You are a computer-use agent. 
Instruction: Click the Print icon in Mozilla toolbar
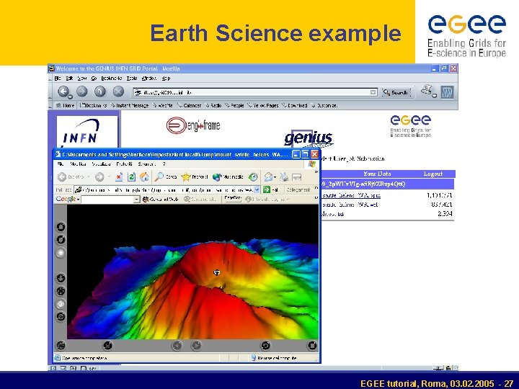click(x=427, y=91)
